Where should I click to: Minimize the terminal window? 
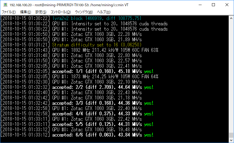tap(200, 5)
